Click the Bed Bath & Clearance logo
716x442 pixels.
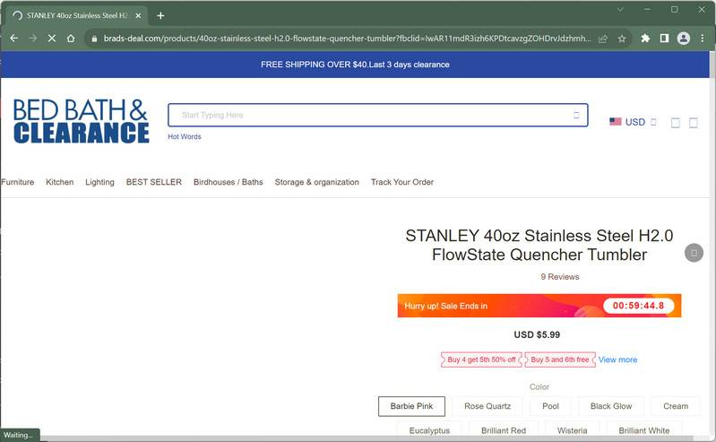[81, 121]
